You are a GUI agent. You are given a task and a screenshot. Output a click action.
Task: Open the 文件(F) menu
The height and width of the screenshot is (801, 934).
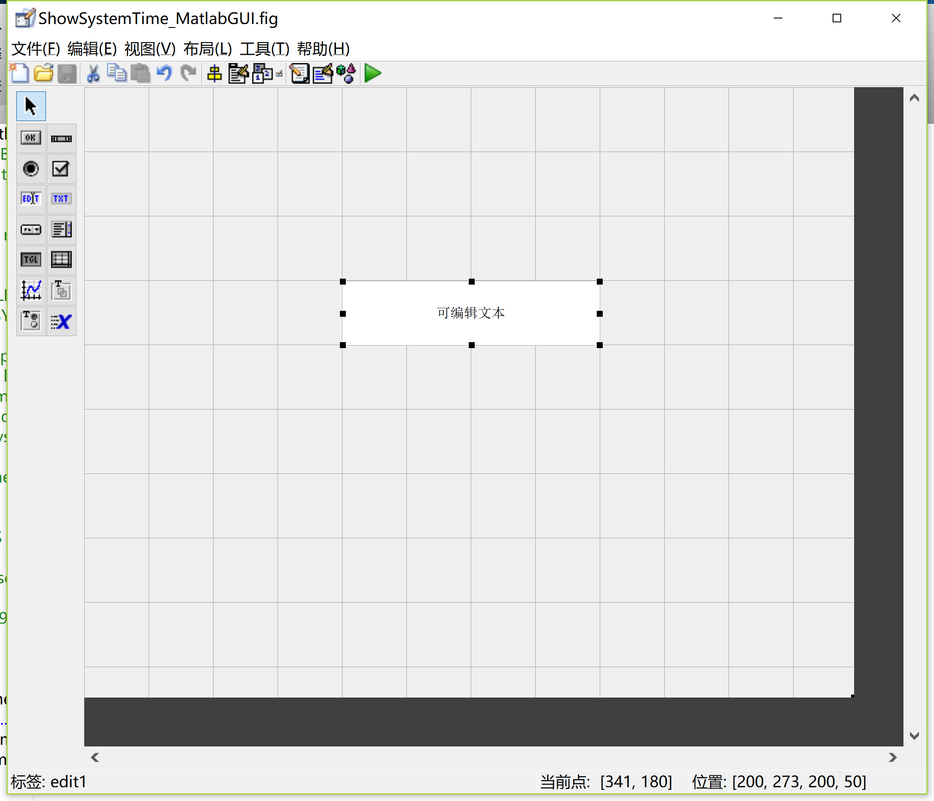35,49
